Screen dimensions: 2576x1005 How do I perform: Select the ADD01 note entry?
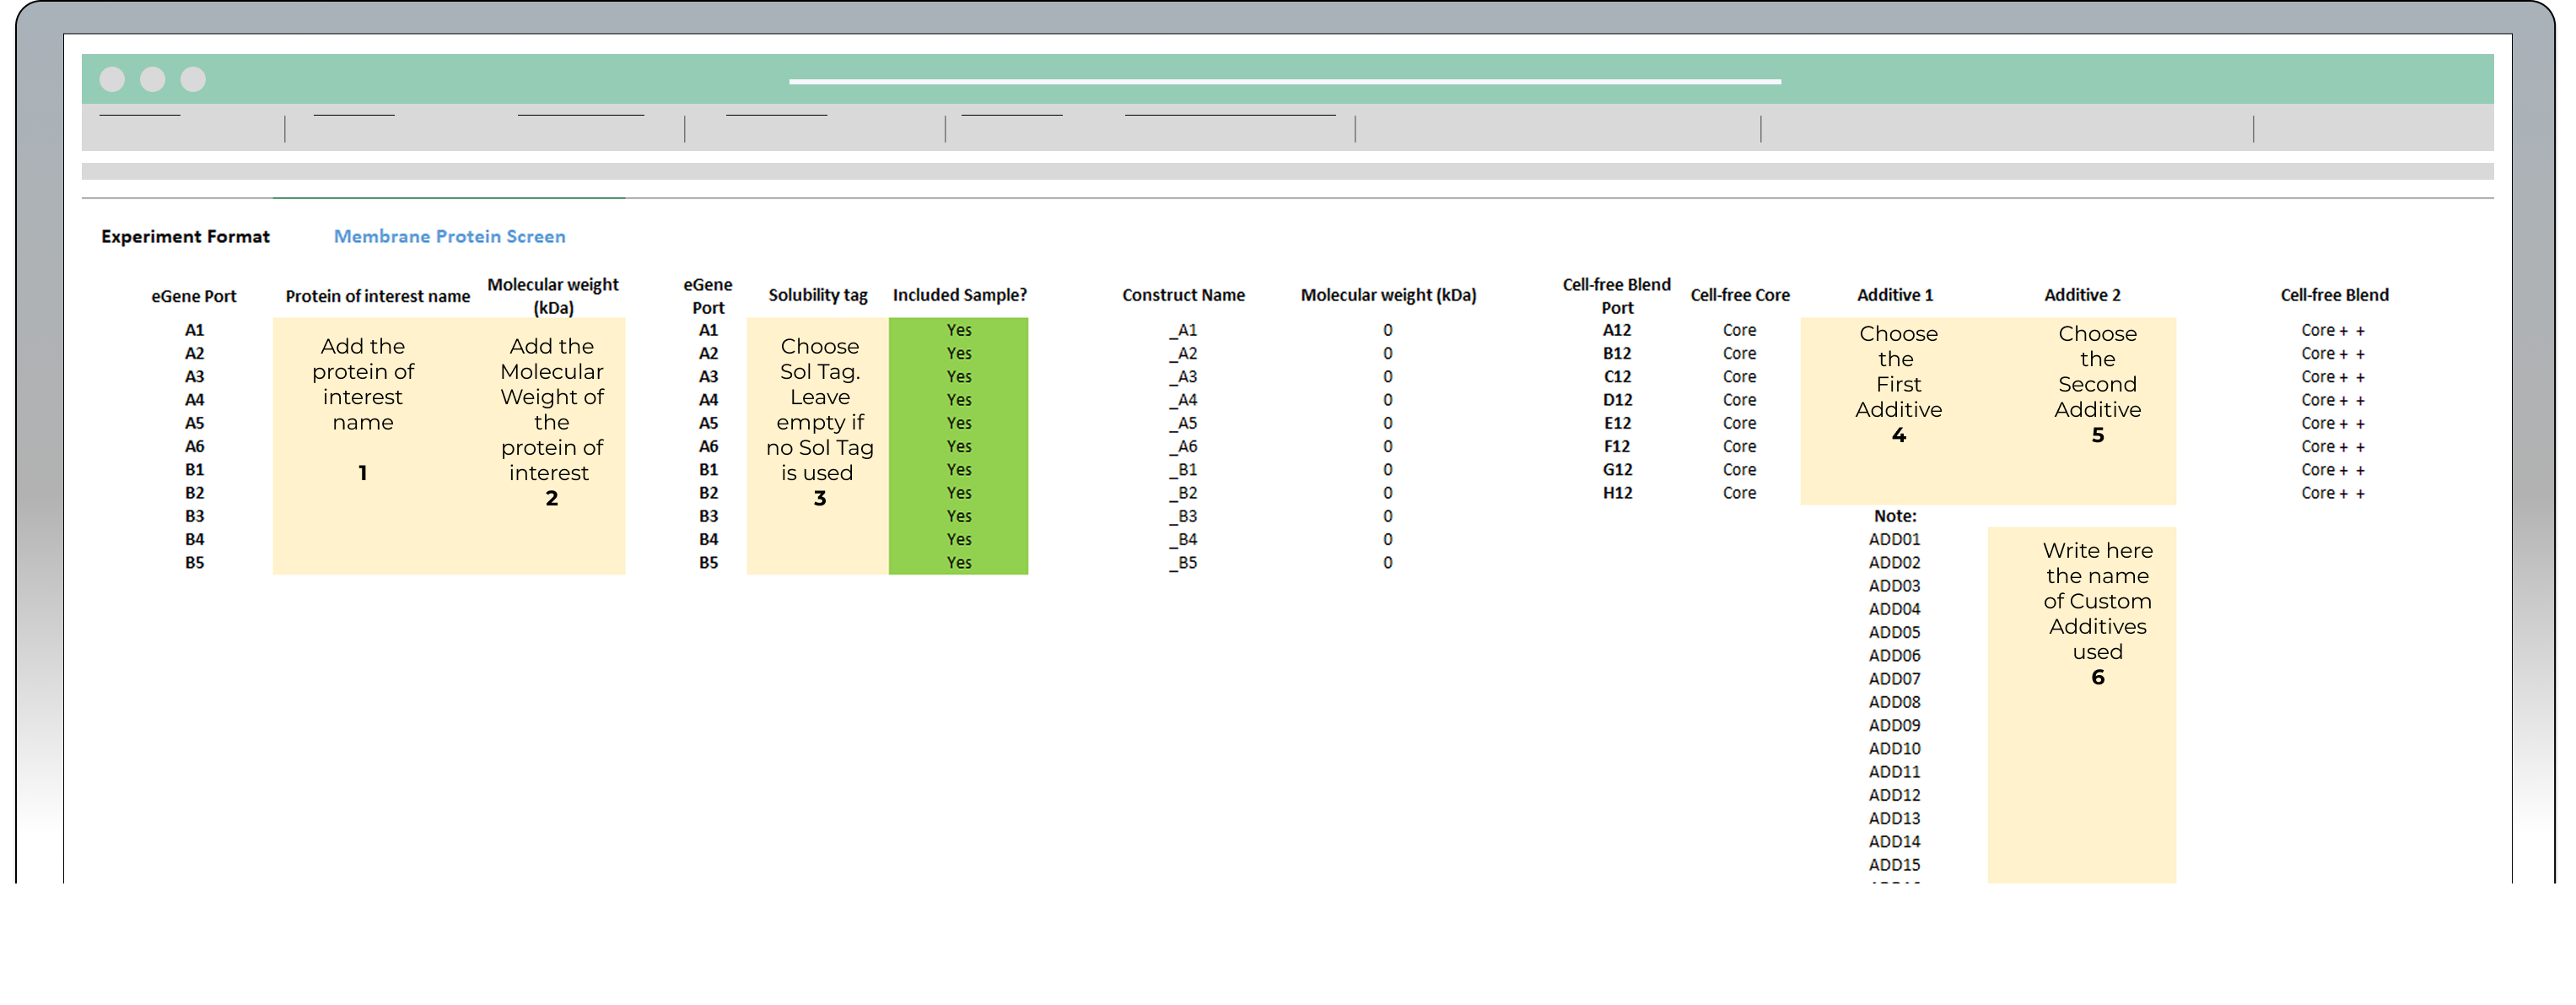[x=1894, y=540]
